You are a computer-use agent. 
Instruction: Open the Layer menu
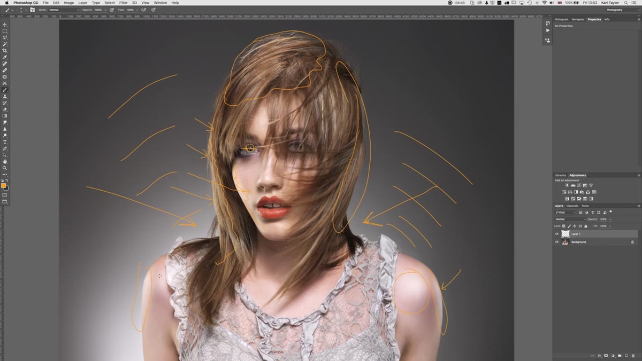pyautogui.click(x=82, y=3)
